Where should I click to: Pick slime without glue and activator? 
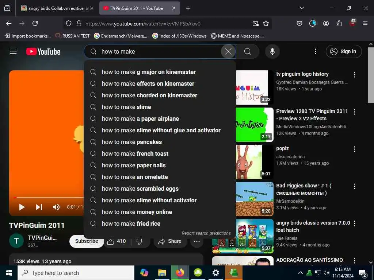pyautogui.click(x=160, y=130)
